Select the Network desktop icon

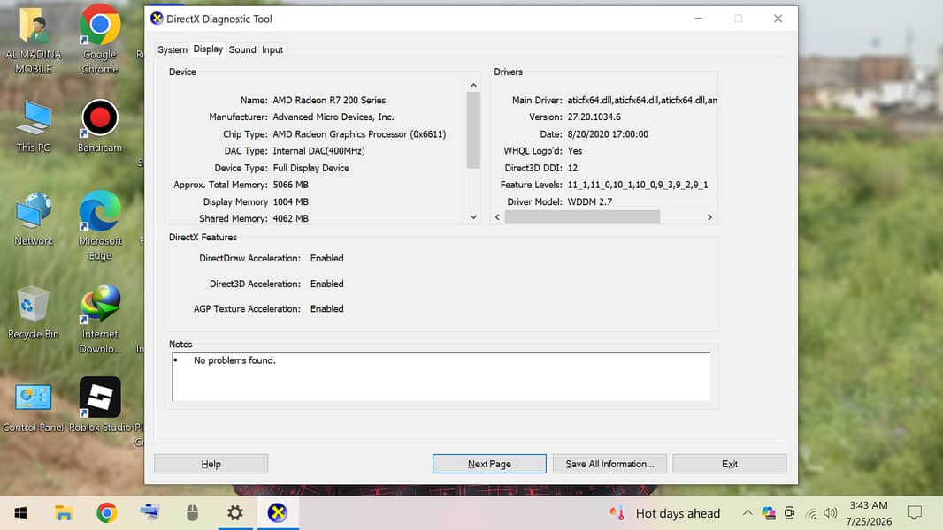33,220
